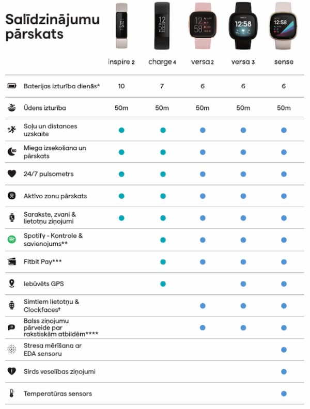The image size is (310, 409).
Task: Select the sense smartwatch image
Action: coord(284,26)
